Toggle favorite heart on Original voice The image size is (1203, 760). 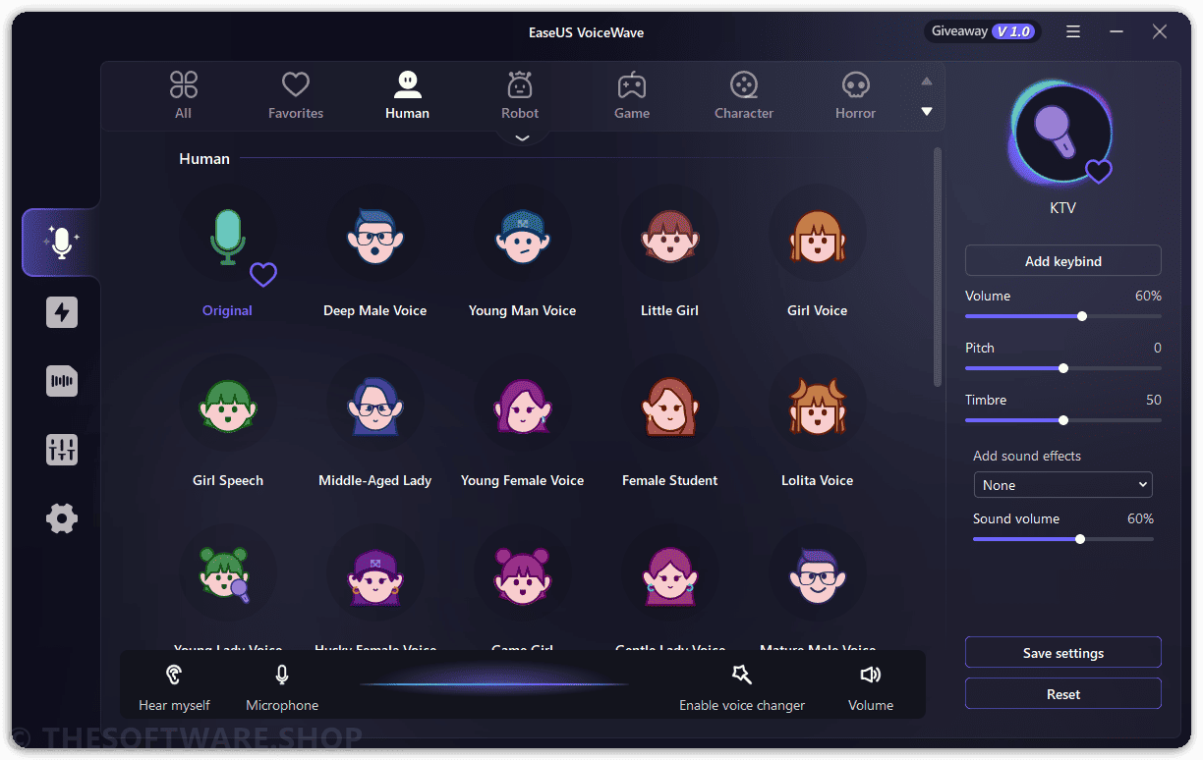pos(262,275)
